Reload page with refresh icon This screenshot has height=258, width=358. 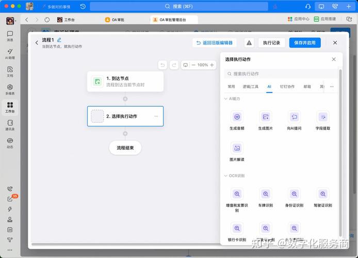(x=47, y=20)
